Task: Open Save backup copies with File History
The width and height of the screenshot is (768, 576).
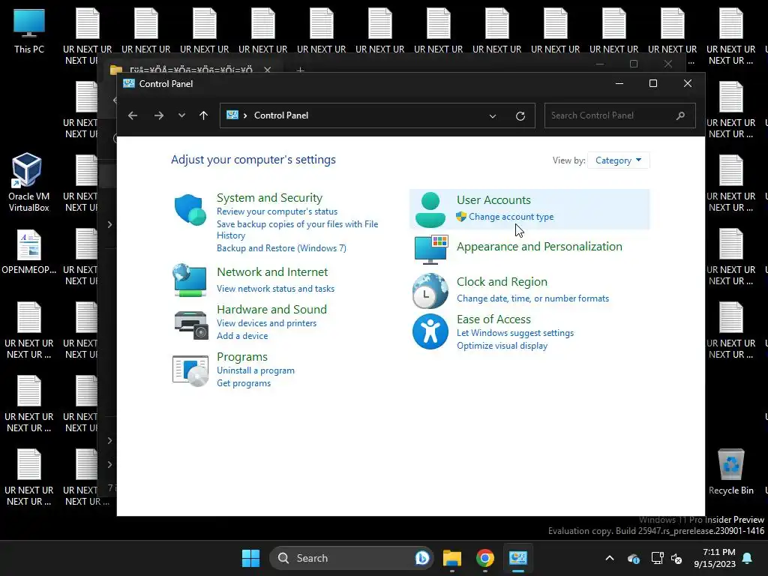Action: coord(297,229)
